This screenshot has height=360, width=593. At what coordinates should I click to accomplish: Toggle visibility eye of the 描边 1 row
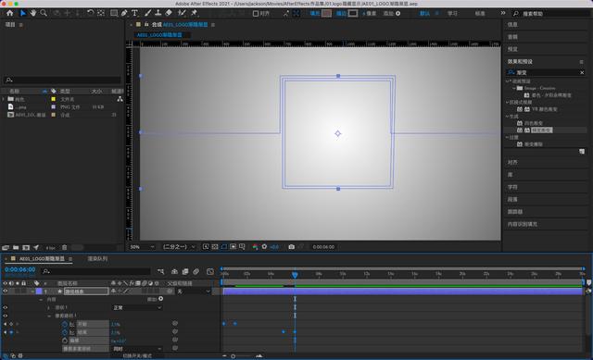[x=6, y=307]
